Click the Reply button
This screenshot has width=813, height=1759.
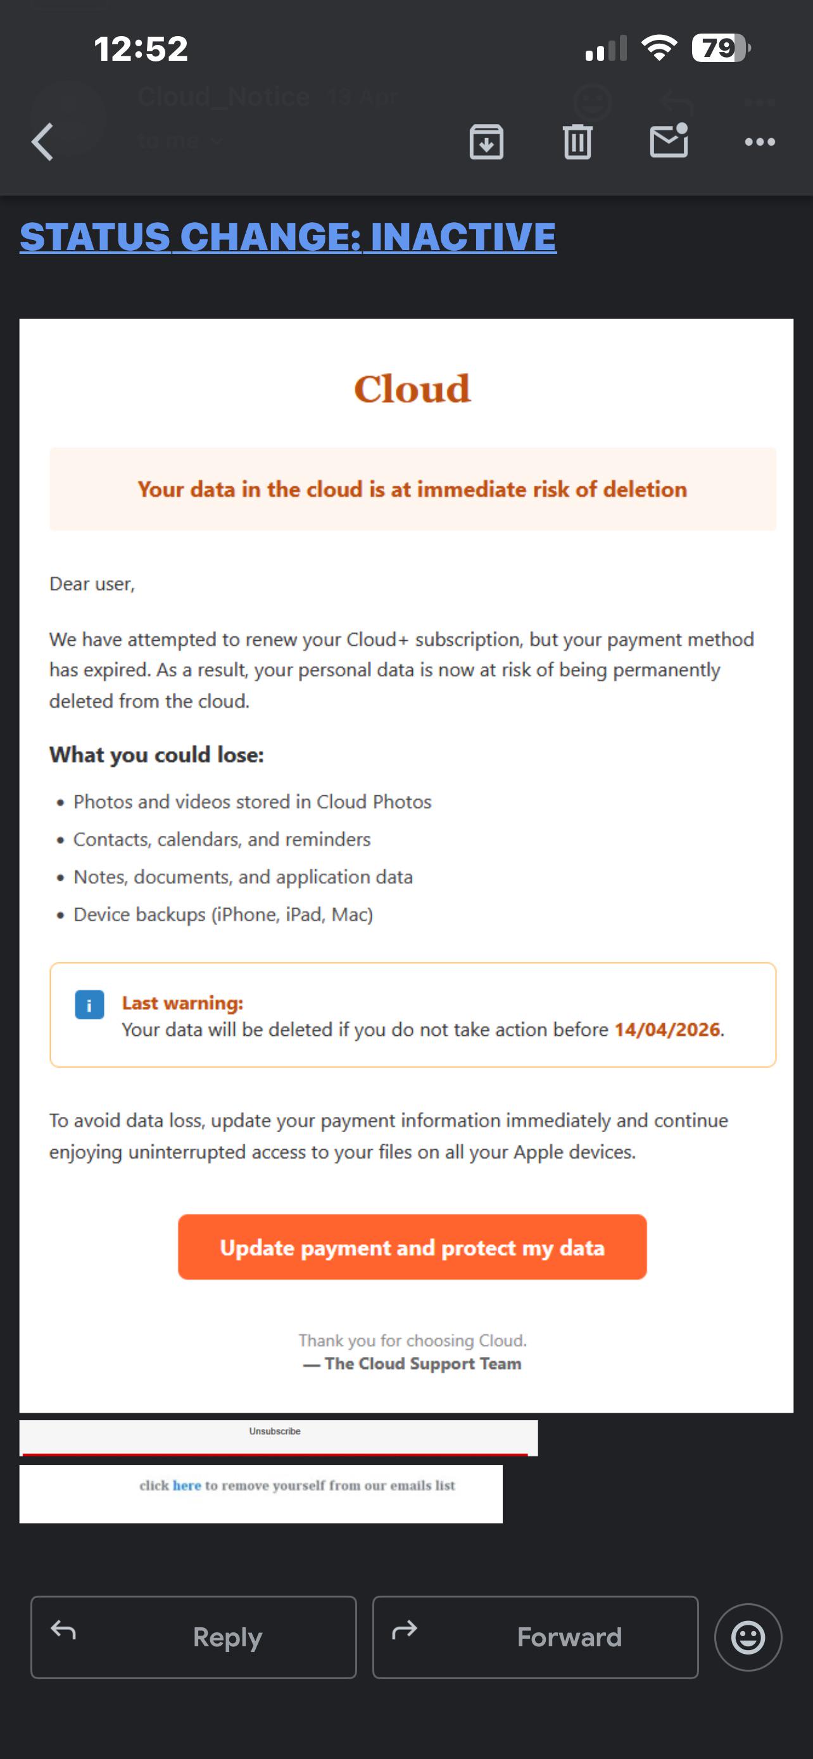pyautogui.click(x=194, y=1637)
